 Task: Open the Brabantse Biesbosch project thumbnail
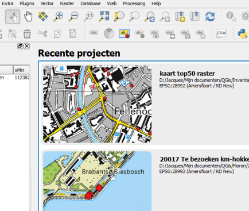point(98,181)
